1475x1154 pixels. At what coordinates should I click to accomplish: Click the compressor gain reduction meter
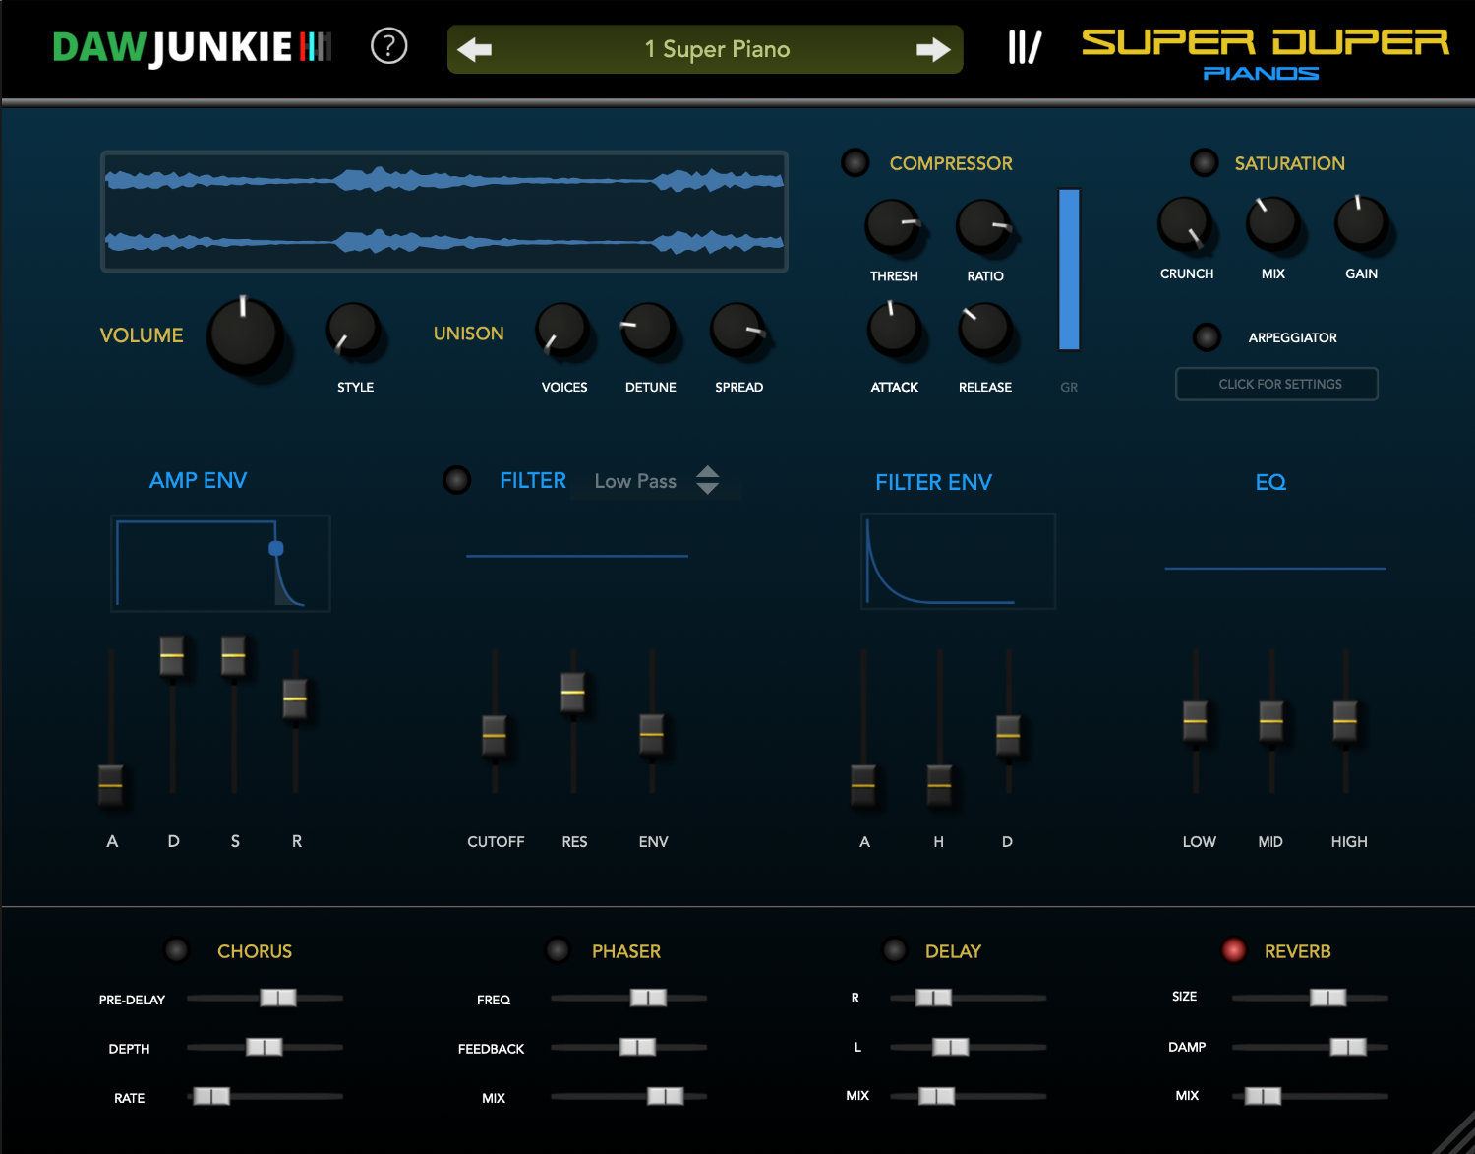(x=1069, y=270)
